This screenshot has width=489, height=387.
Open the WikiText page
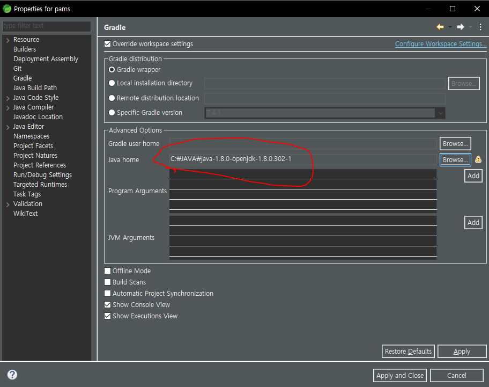[x=25, y=214]
